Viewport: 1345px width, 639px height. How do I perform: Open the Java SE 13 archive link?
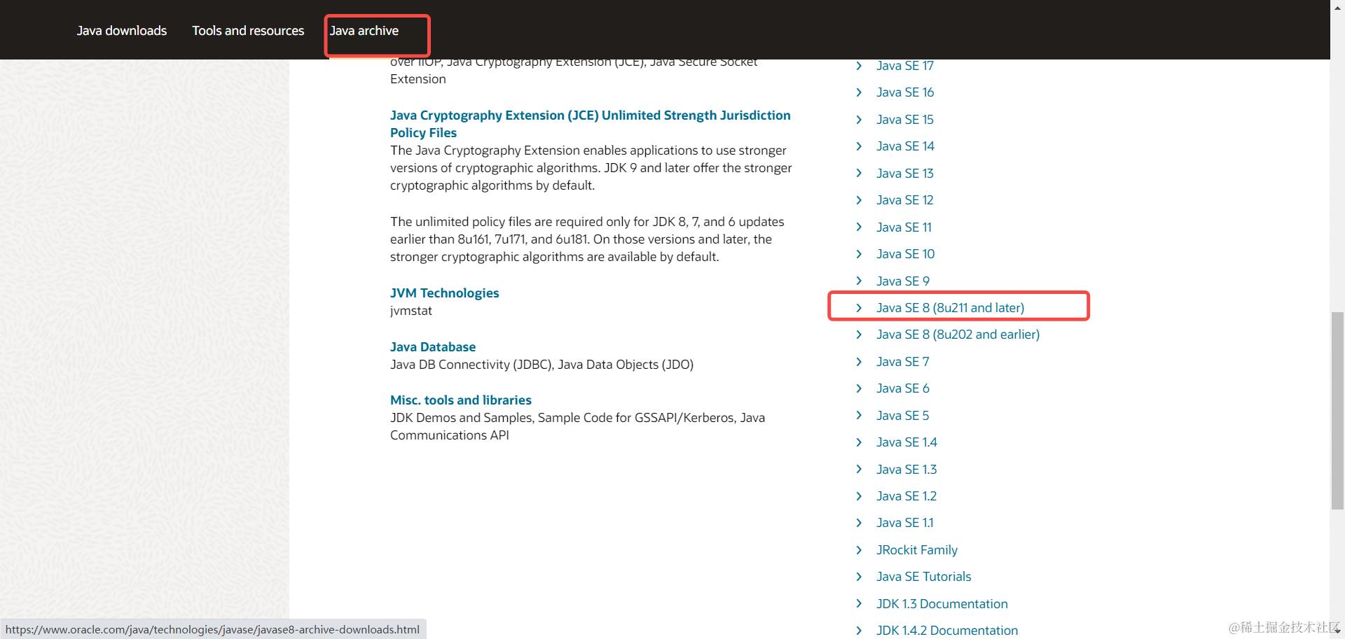tap(904, 174)
